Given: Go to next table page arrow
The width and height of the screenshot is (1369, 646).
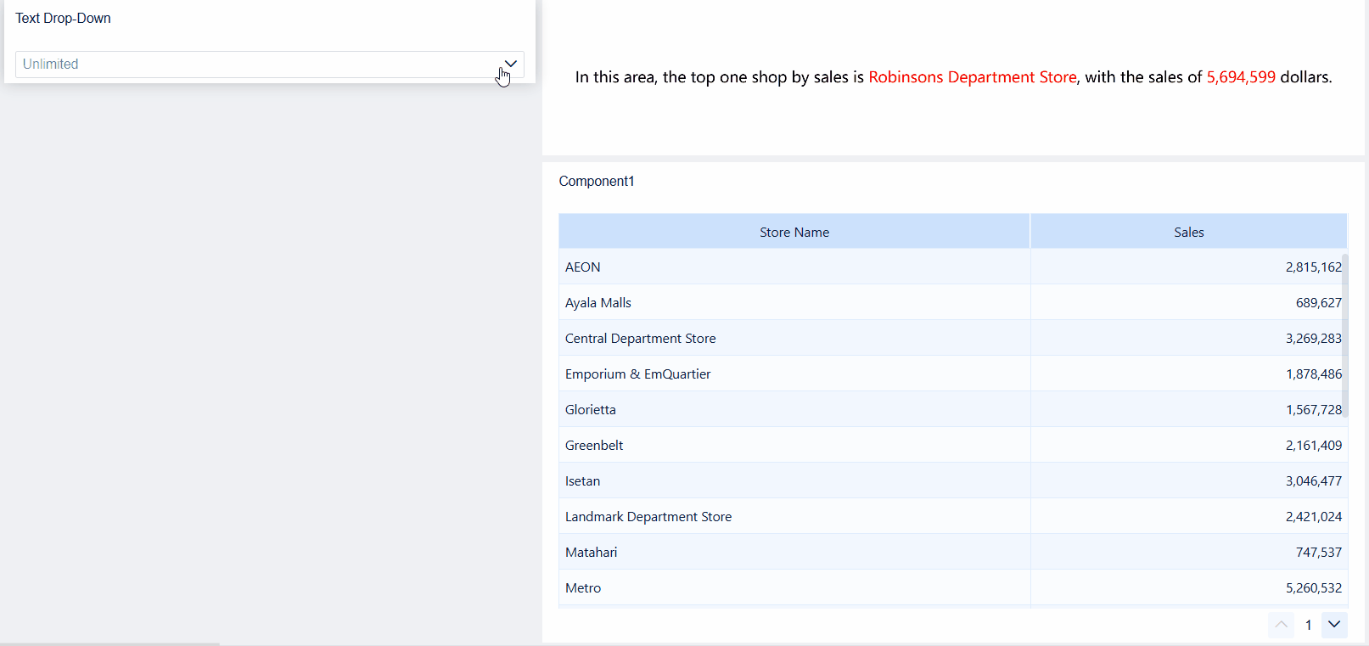Looking at the screenshot, I should 1334,625.
